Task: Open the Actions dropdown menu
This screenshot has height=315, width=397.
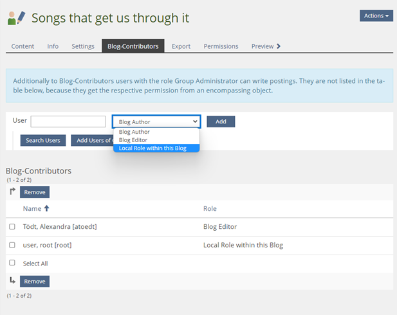Action: [x=376, y=15]
